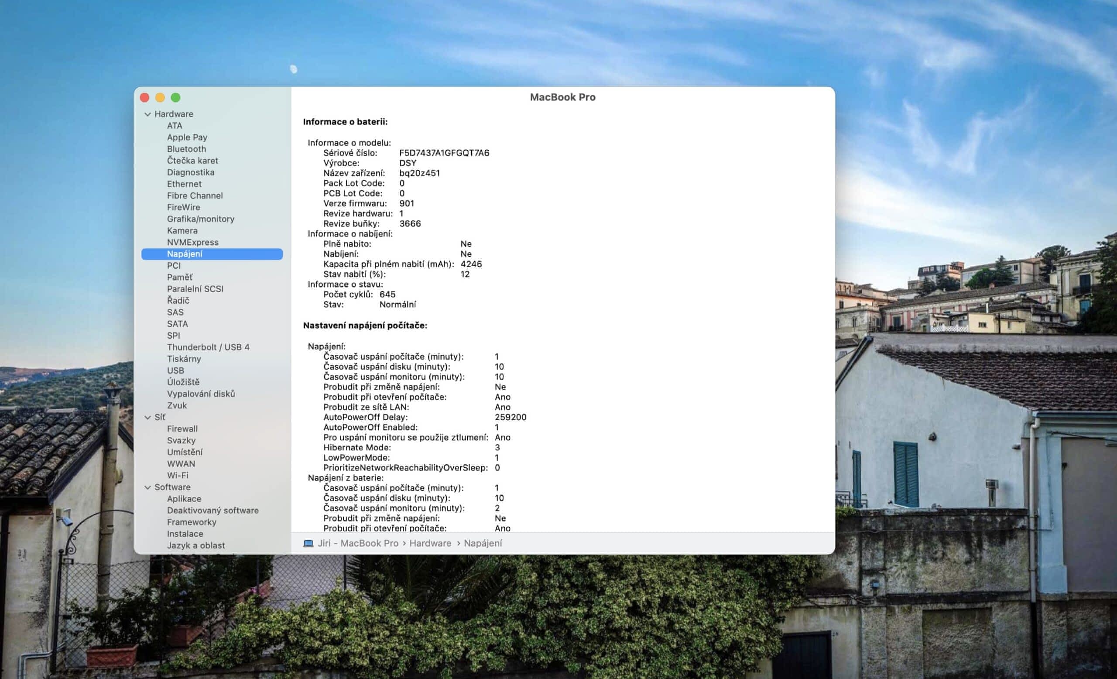Click the highlighted Napájení sidebar item
The image size is (1117, 679).
coord(185,254)
